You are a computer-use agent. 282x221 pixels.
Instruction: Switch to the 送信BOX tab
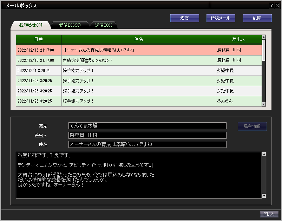pyautogui.click(x=103, y=25)
